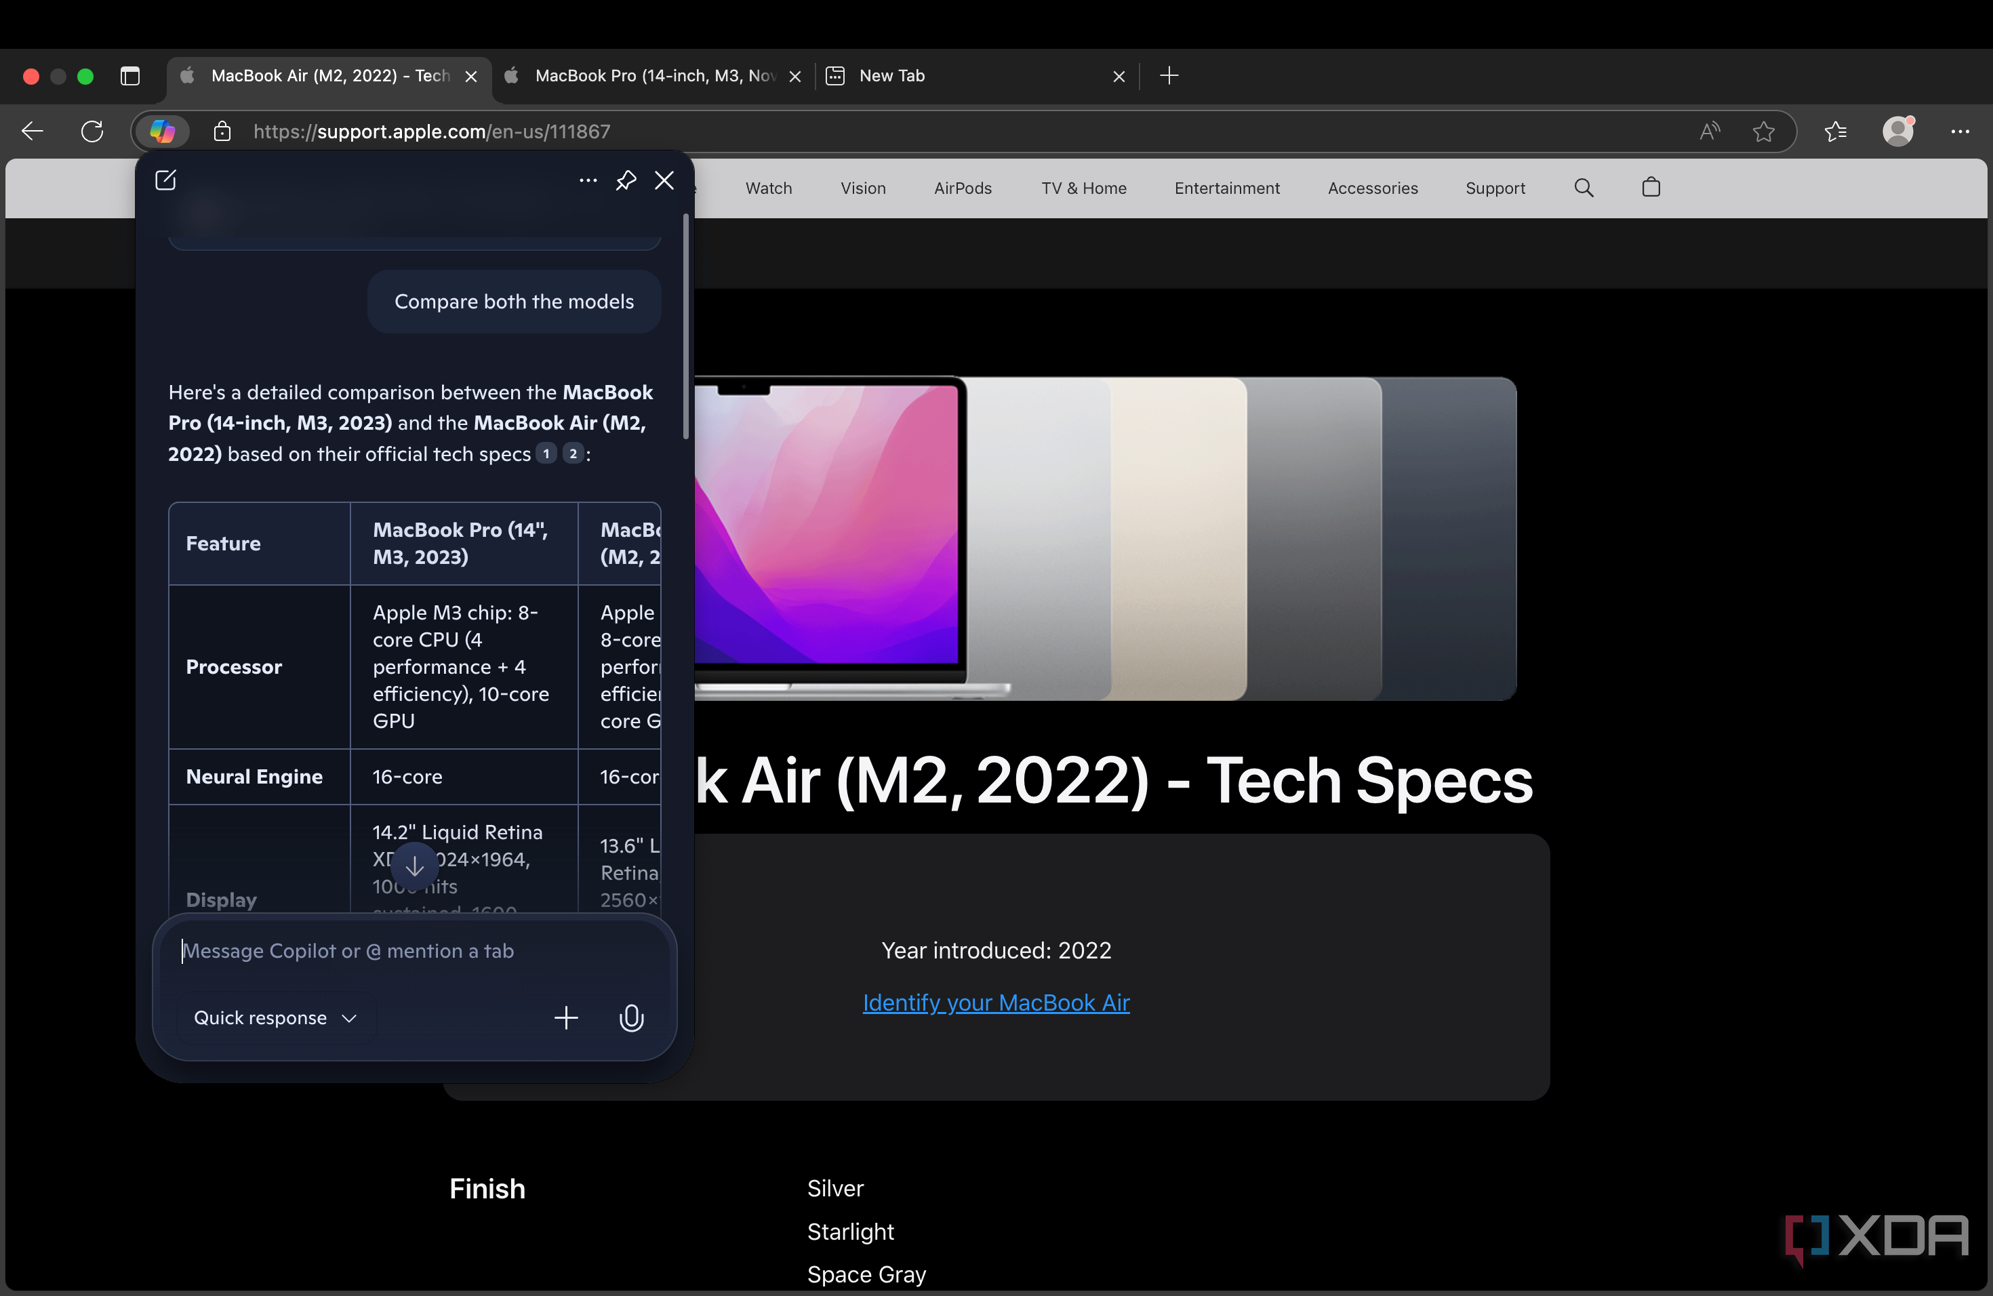Image resolution: width=1993 pixels, height=1296 pixels.
Task: Open the Support menu item
Action: click(1495, 188)
